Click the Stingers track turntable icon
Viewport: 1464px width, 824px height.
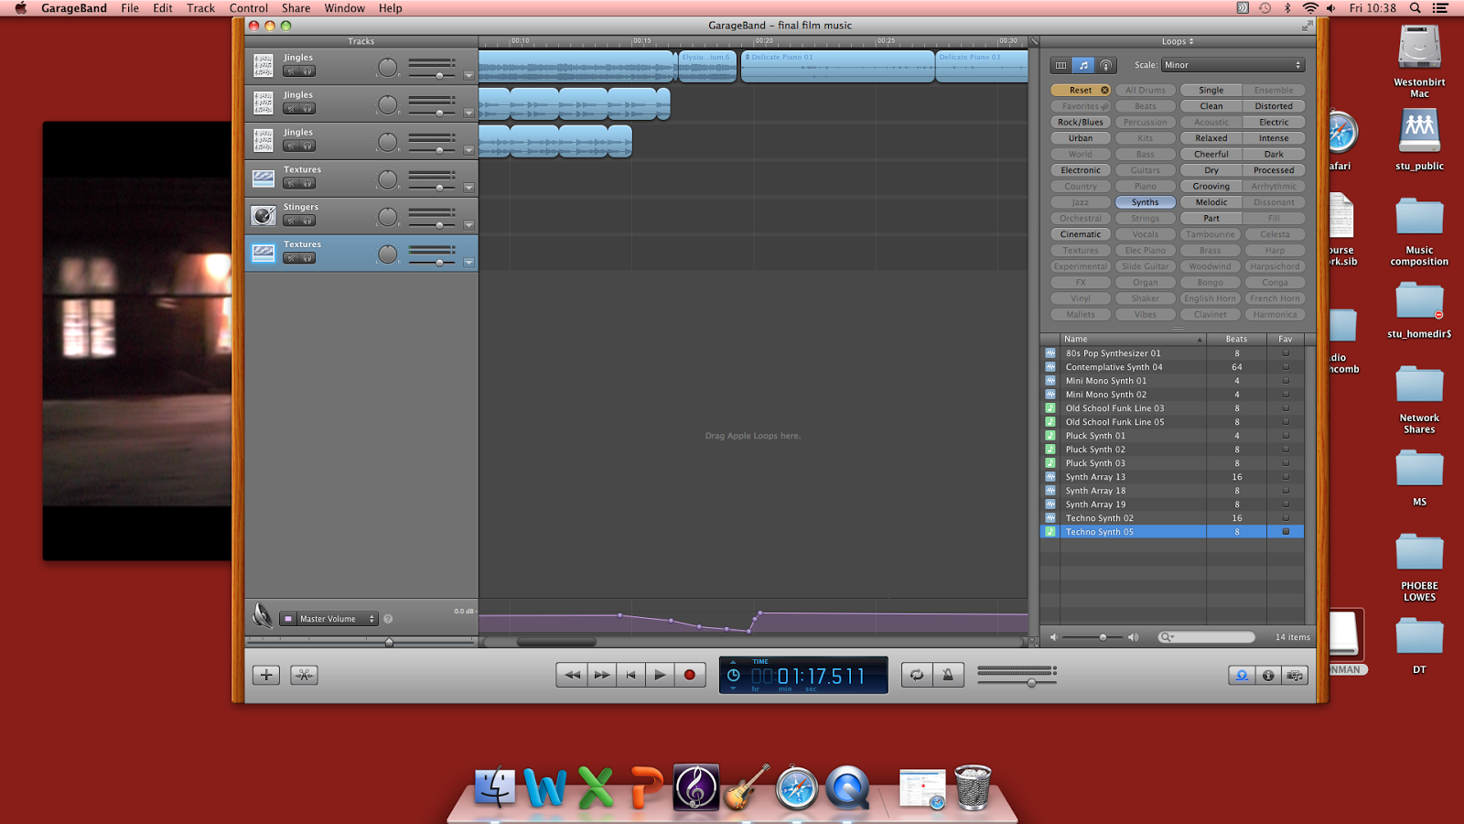click(264, 215)
